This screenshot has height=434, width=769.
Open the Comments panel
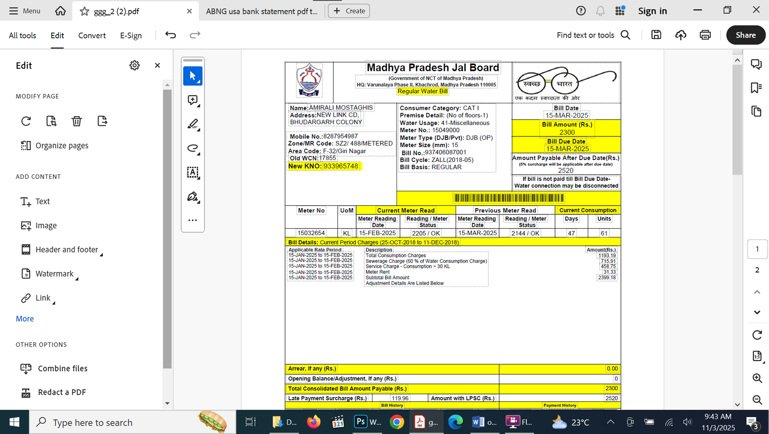[756, 63]
